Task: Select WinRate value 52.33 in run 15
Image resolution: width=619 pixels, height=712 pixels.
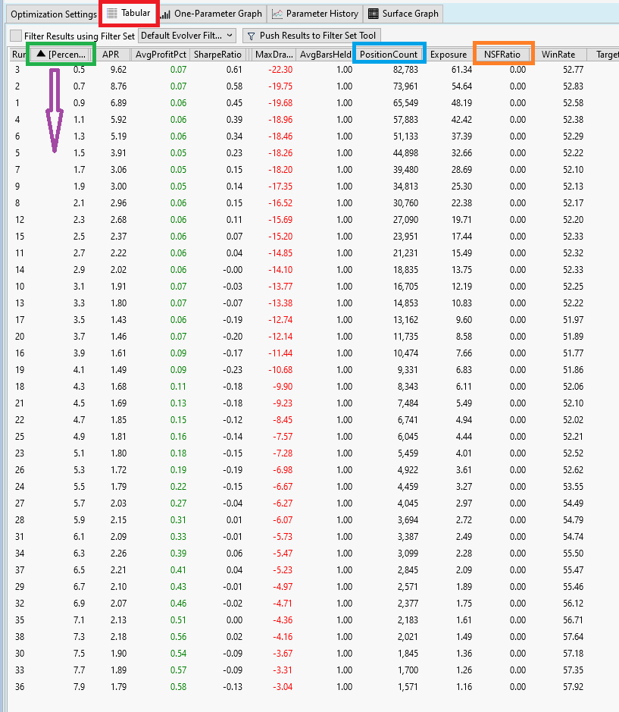Action: (574, 237)
